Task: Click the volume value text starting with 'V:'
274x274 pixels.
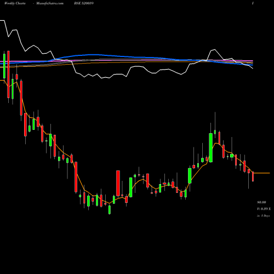Action: (x=264, y=209)
